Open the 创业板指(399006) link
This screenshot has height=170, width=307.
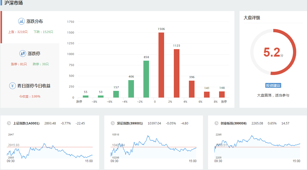(x=234, y=123)
